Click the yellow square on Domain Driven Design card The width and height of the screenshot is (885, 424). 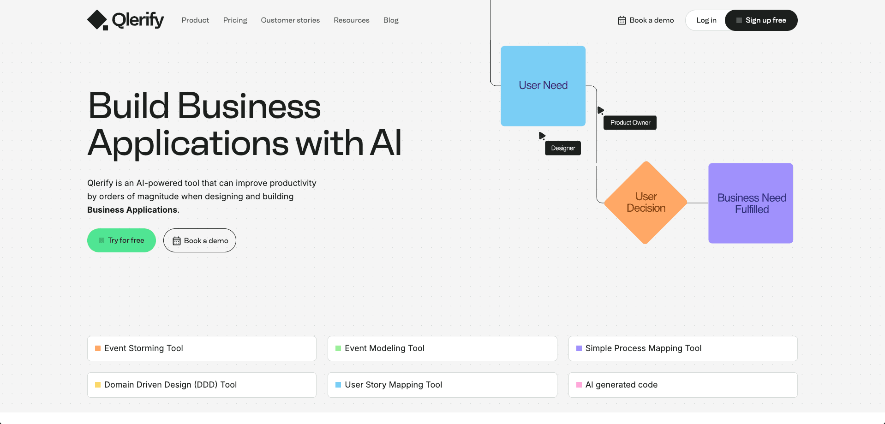pyautogui.click(x=97, y=385)
